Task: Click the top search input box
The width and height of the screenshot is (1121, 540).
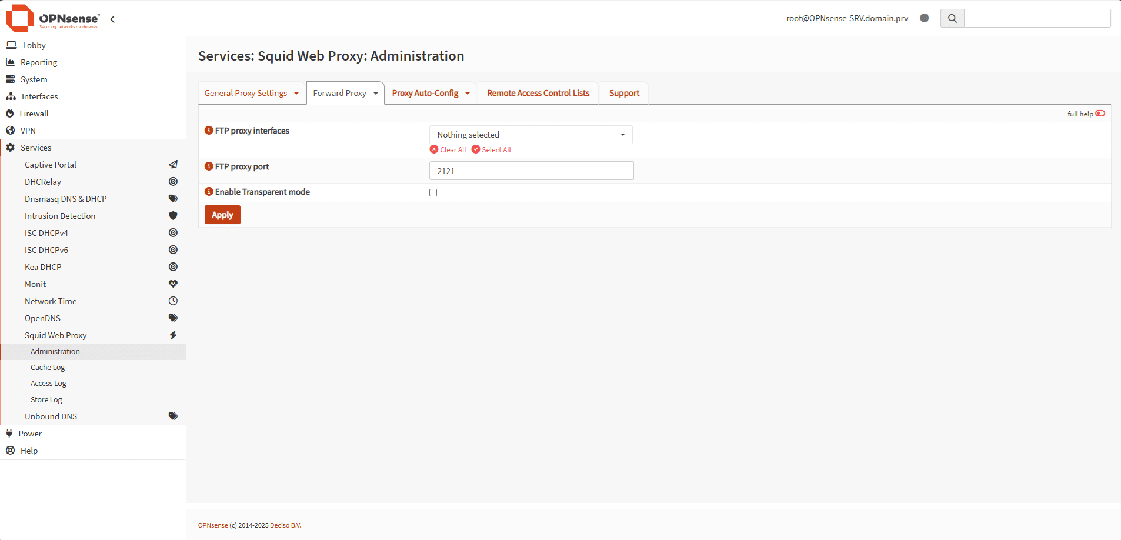Action: [1037, 18]
